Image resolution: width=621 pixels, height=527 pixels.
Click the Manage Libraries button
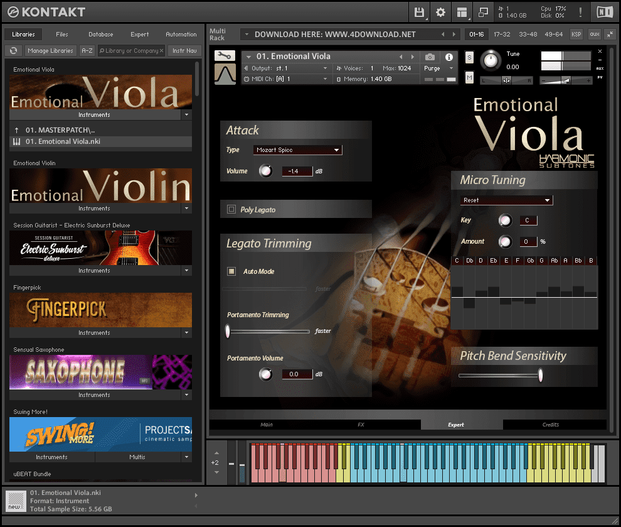[50, 51]
